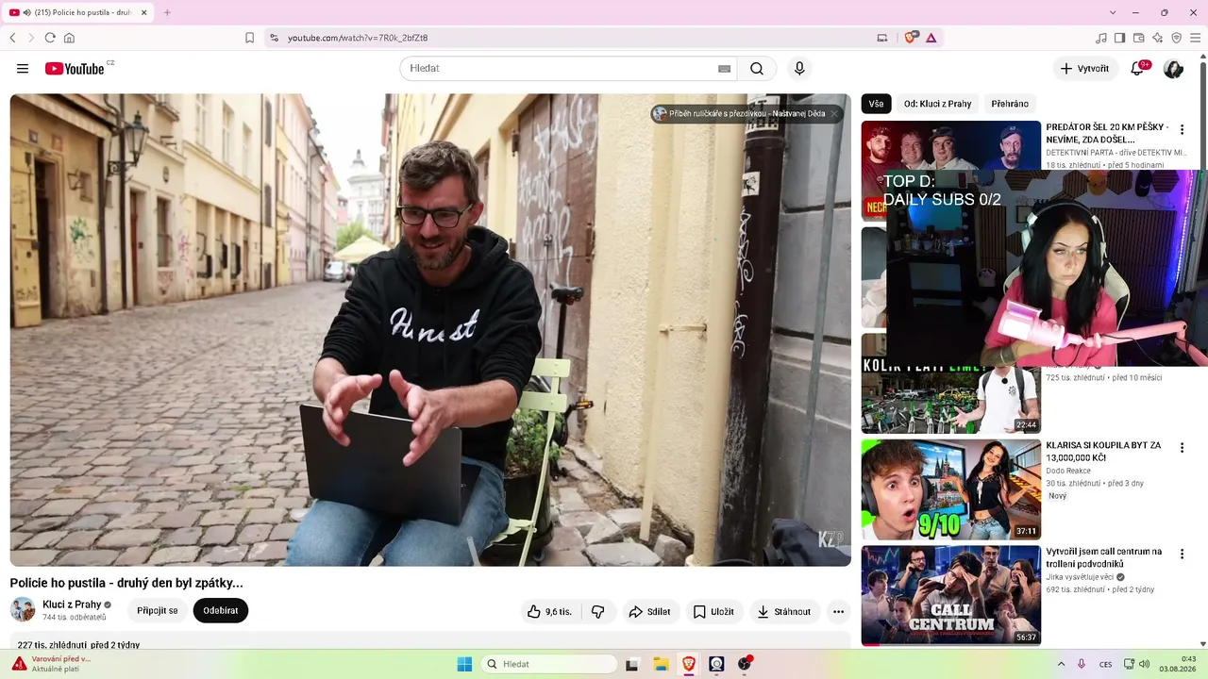Open OBS Studio from the taskbar
1208x679 pixels.
coord(745,664)
